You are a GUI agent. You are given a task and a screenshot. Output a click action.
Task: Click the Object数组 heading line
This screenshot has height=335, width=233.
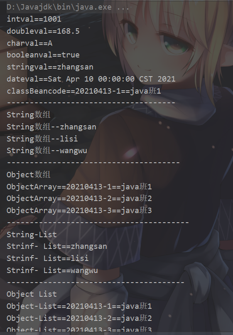(x=29, y=175)
